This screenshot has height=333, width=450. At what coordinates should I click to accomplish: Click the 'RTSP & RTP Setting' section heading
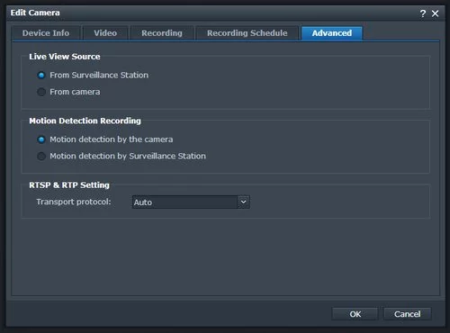click(x=69, y=185)
